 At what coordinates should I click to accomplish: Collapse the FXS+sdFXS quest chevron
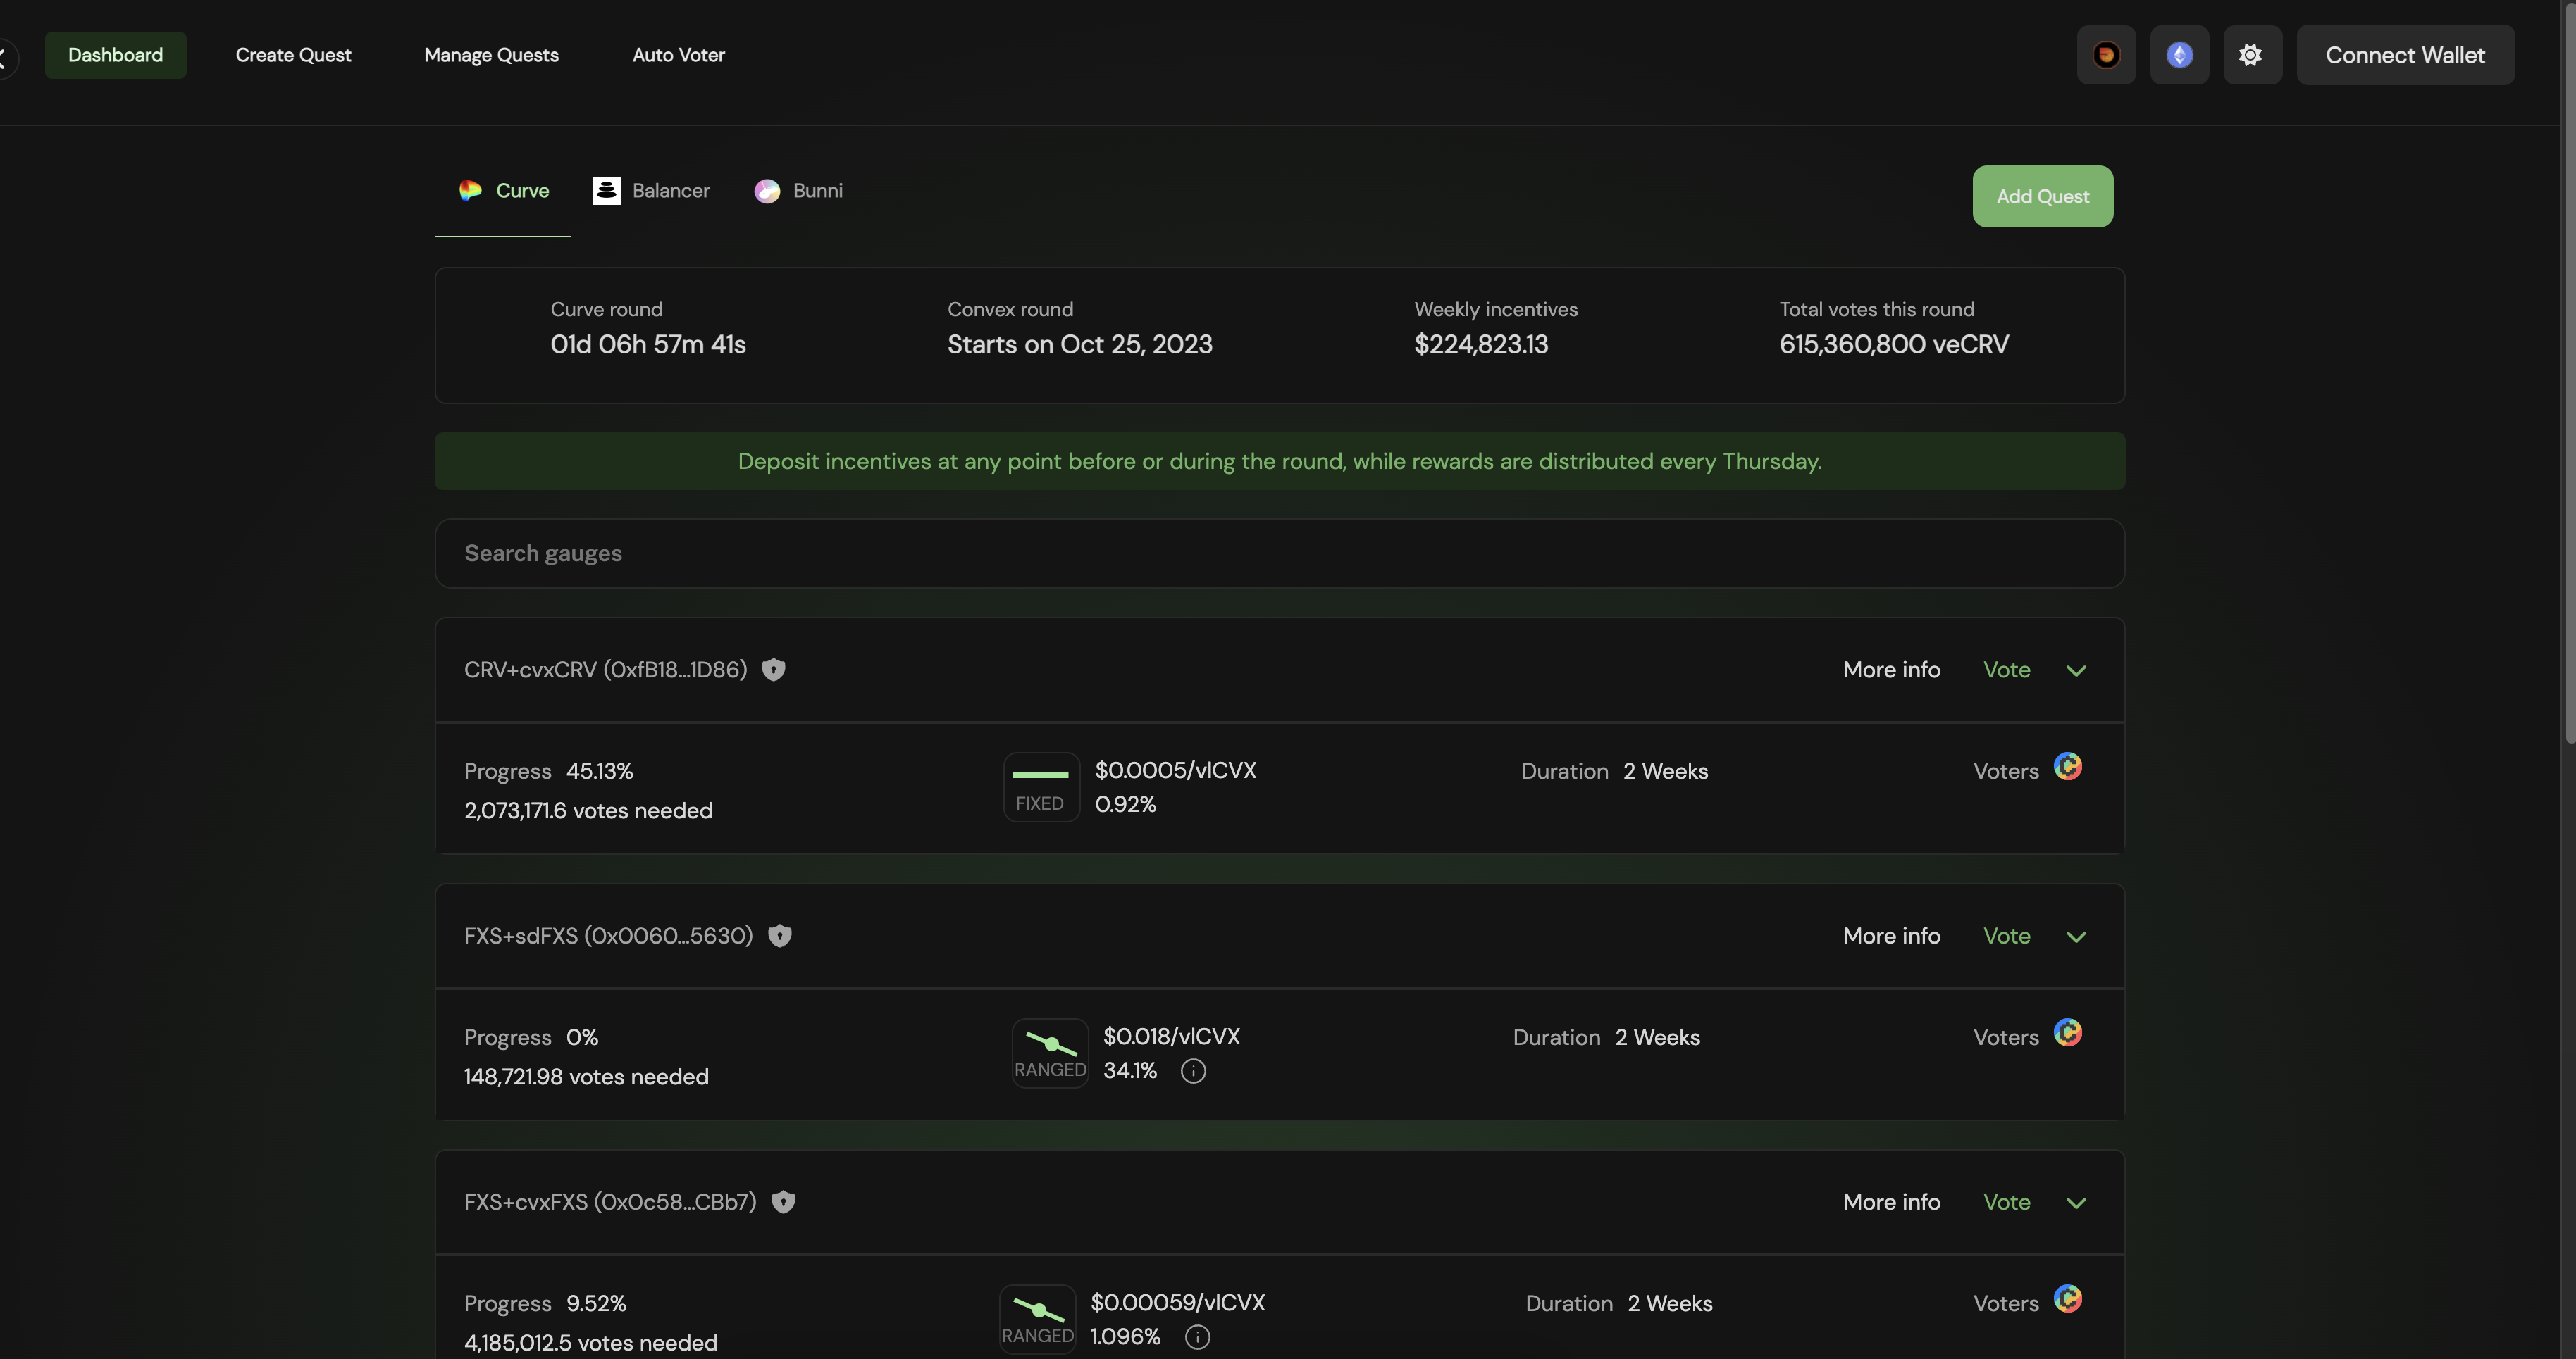(x=2076, y=937)
